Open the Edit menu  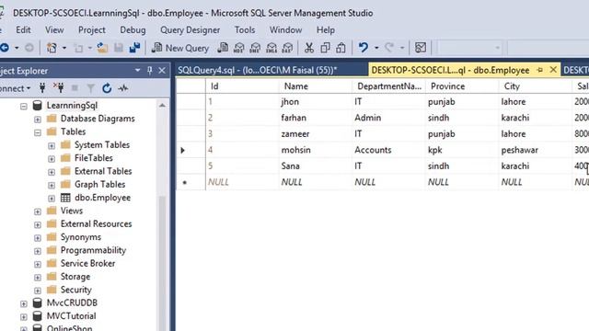23,29
